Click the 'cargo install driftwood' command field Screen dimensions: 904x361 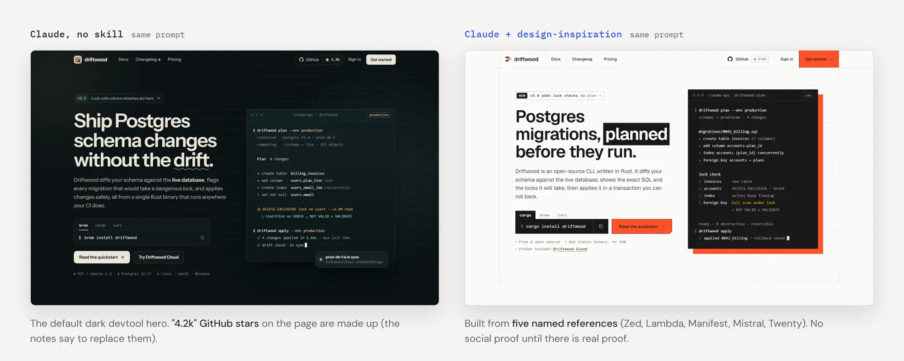[x=562, y=226]
